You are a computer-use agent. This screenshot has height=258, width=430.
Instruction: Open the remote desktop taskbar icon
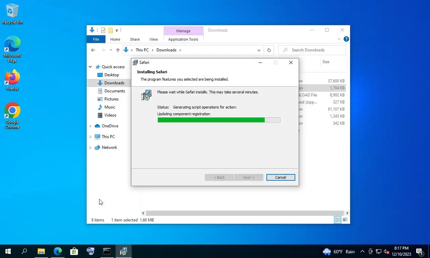(x=90, y=251)
